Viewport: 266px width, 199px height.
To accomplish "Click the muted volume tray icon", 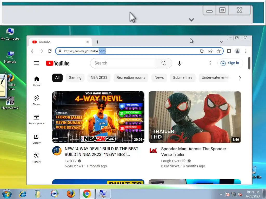I will (x=240, y=194).
